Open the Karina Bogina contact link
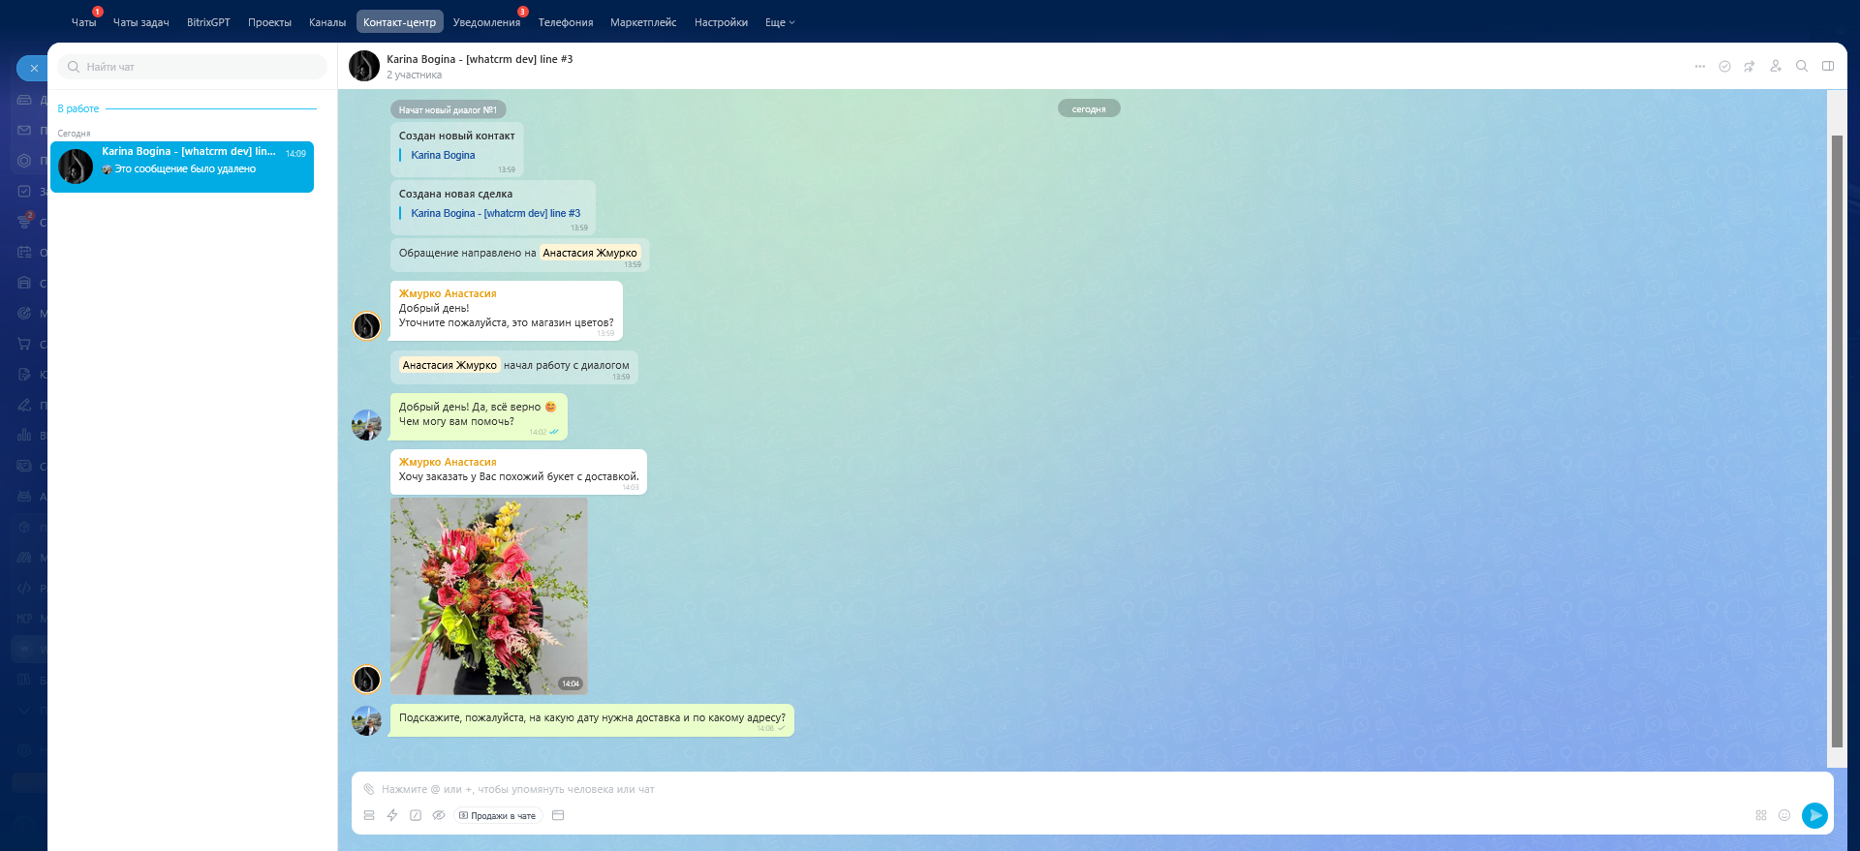 coord(443,155)
